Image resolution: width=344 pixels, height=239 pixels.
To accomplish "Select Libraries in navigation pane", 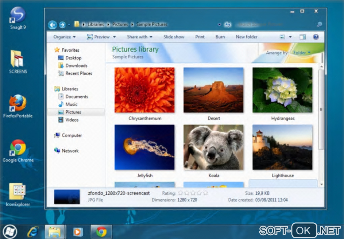I will tap(66, 89).
